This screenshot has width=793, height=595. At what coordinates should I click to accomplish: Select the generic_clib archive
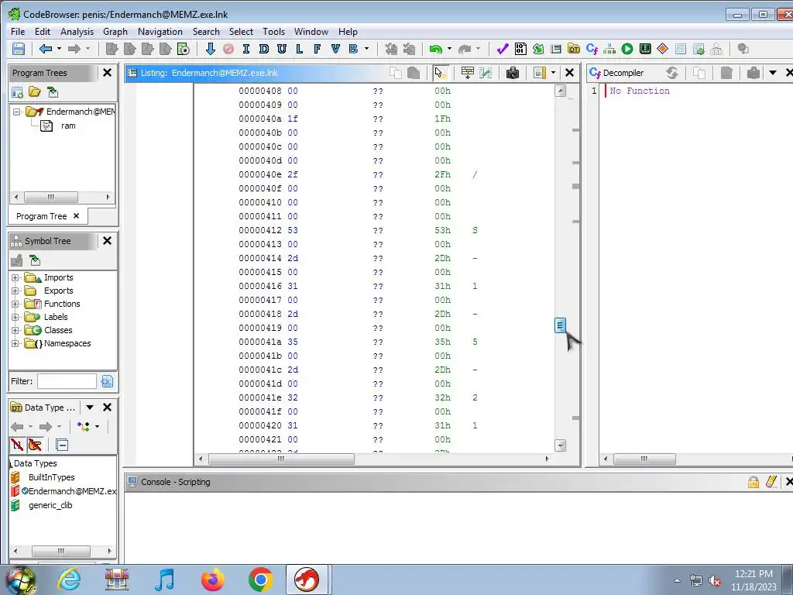click(50, 505)
